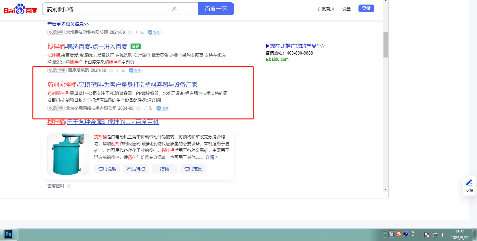Screen dimensions: 477x241
Task: Expand the arrow next to 常州腾洁塑业有限公司
Action: coord(130,32)
